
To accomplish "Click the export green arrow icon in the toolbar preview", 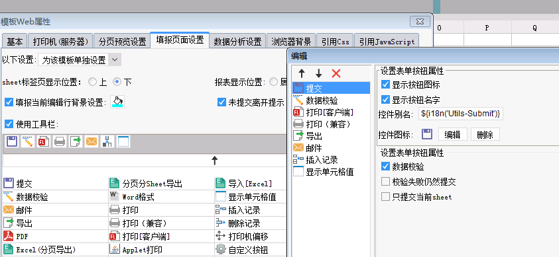I will (x=76, y=141).
